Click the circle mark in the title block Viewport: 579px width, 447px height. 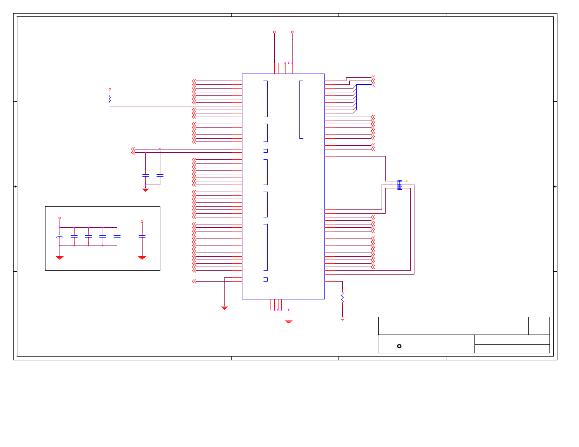click(x=399, y=346)
